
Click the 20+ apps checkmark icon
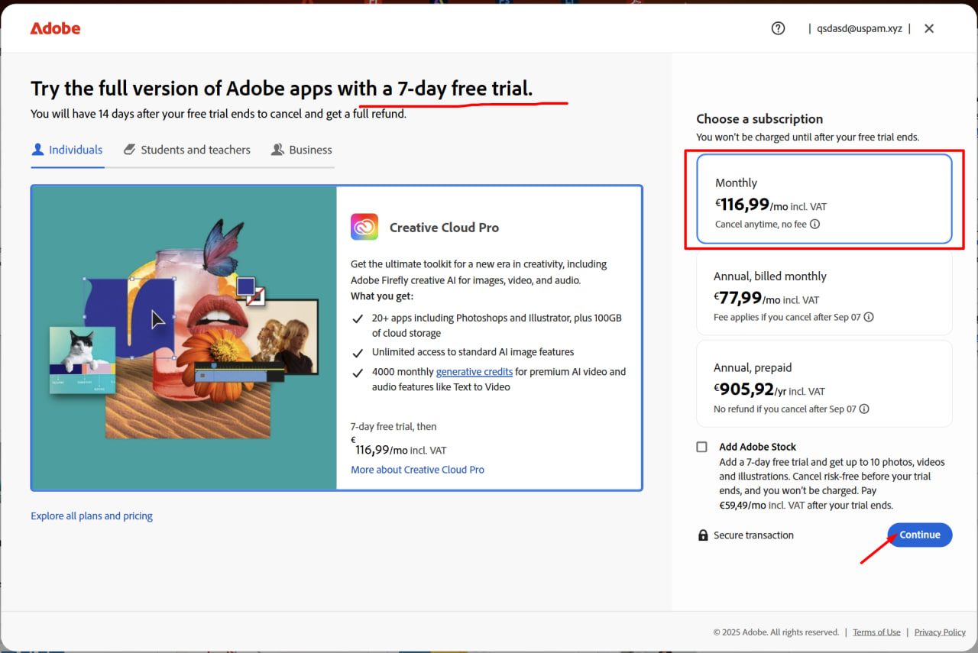tap(357, 318)
